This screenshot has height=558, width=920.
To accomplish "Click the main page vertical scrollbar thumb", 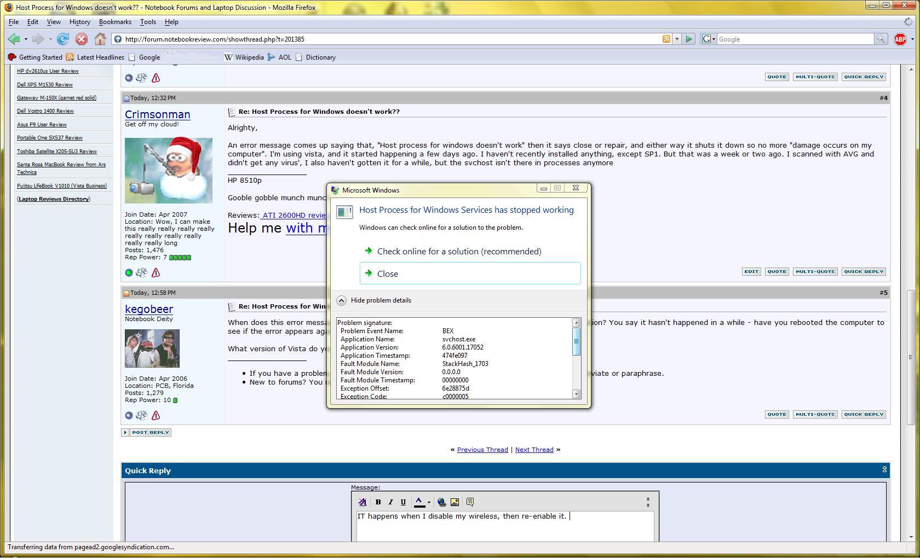I will (x=911, y=357).
